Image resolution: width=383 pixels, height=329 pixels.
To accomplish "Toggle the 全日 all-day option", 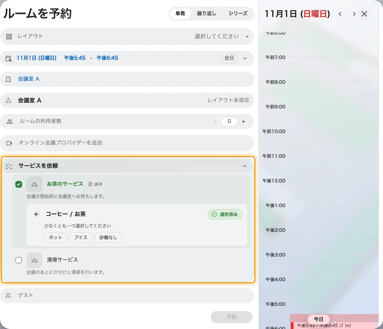I will coord(229,58).
